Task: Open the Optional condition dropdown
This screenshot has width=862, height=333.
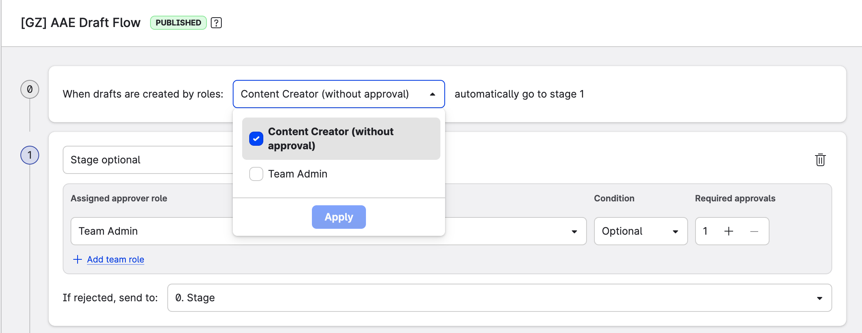Action: [x=641, y=231]
